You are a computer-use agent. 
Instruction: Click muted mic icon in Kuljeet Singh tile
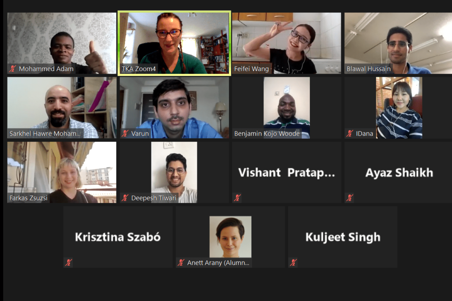[294, 262]
